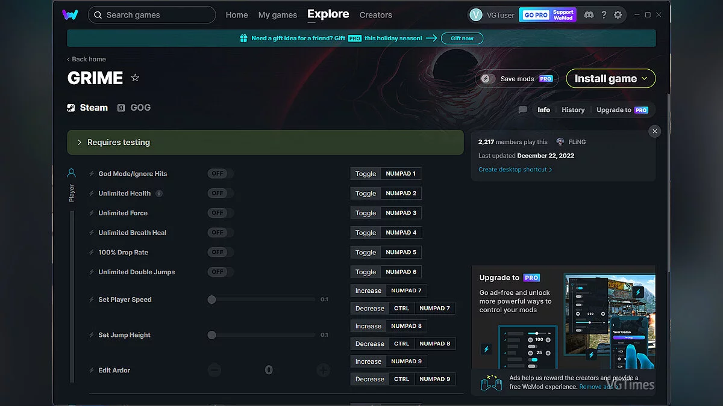Click the WeMod logo icon

[70, 14]
